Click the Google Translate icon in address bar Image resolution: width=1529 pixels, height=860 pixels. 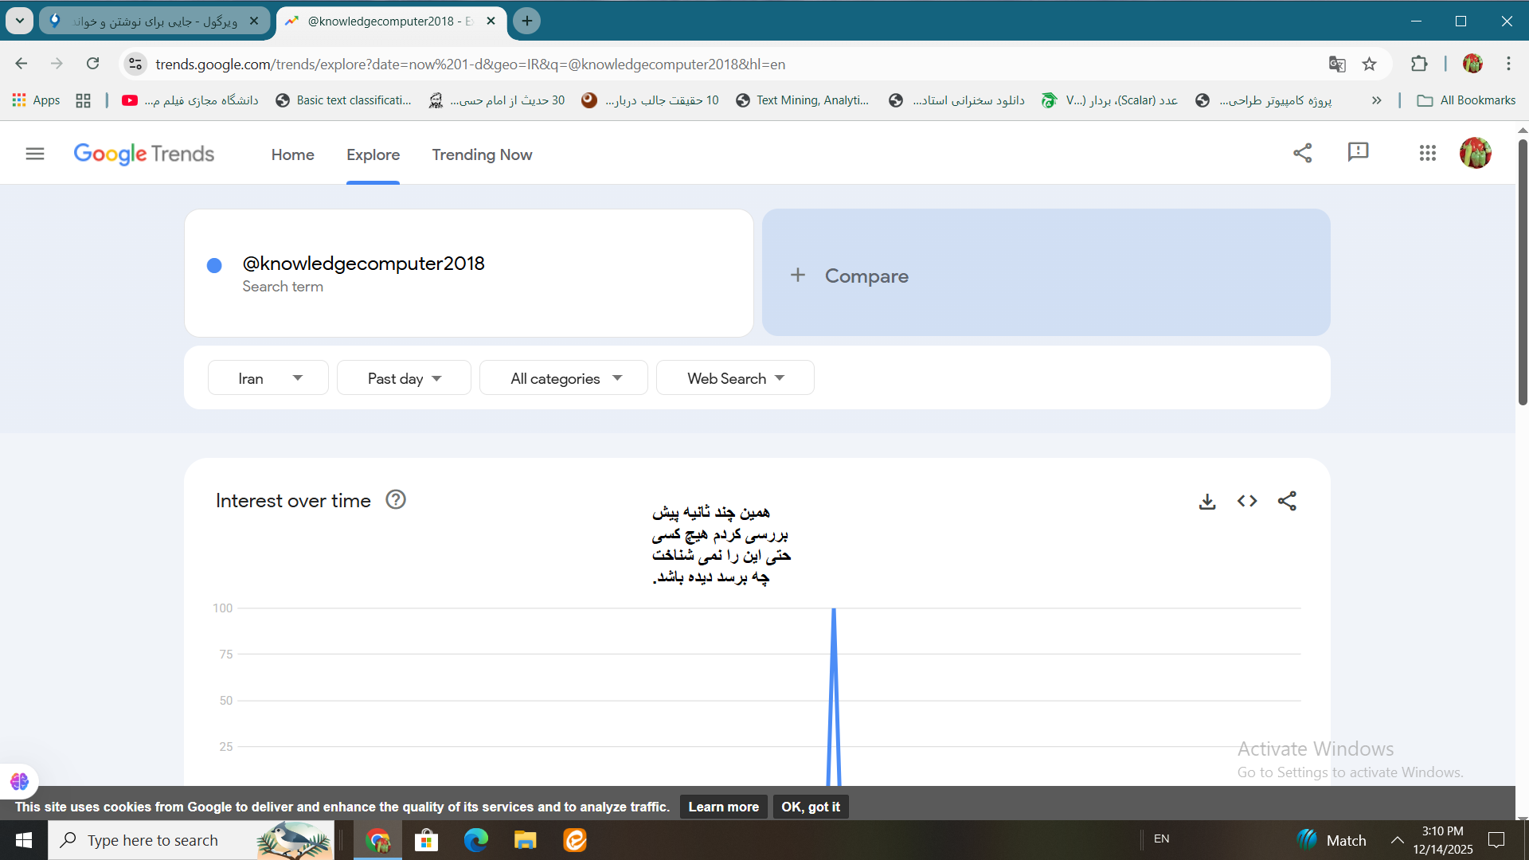[x=1337, y=64]
